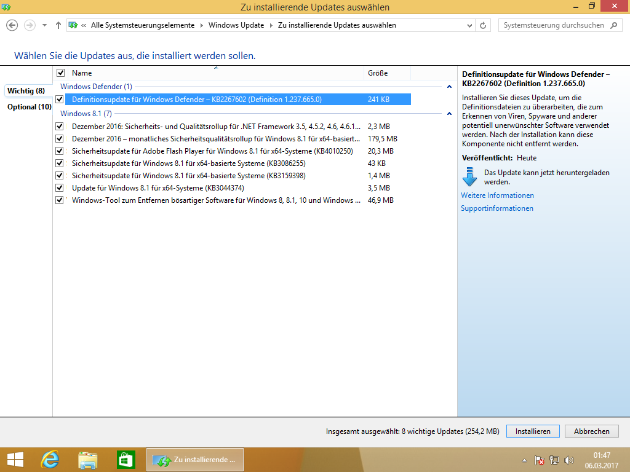Restore down the window
Viewport: 630px width, 472px height.
click(591, 6)
